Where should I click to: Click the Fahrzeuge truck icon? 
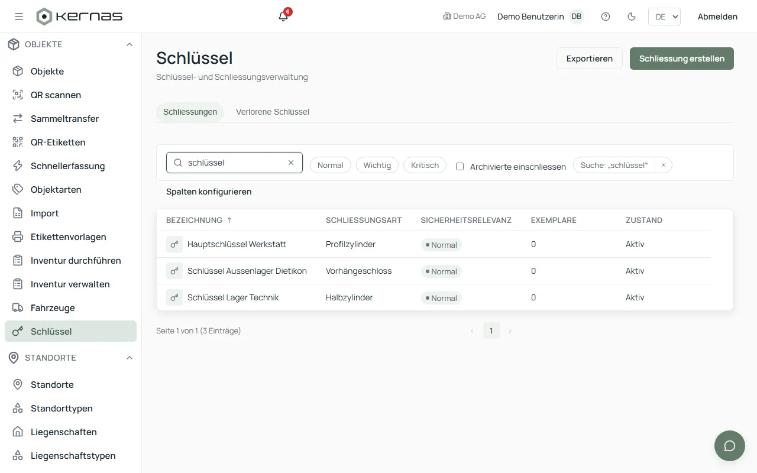click(x=18, y=307)
